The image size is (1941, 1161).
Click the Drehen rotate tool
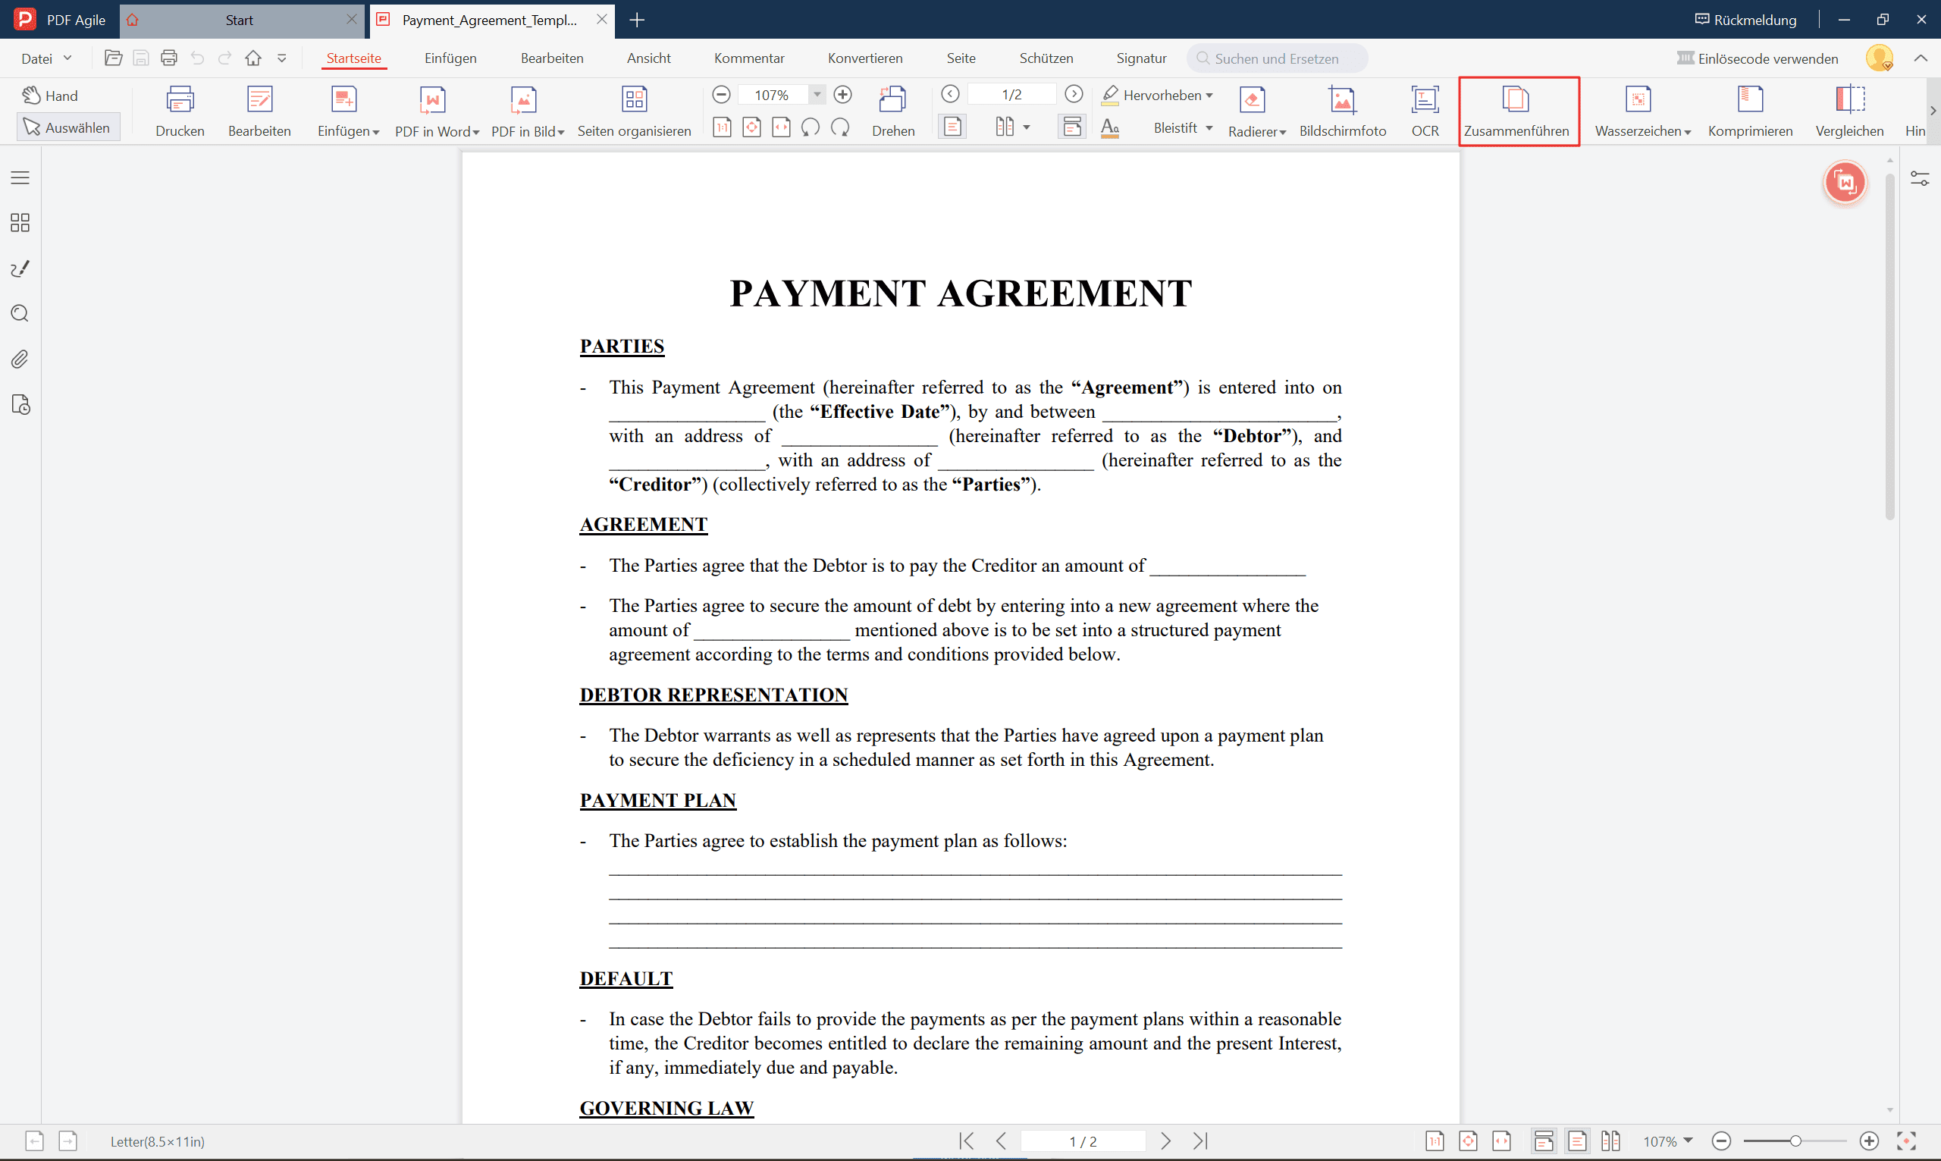tap(893, 111)
